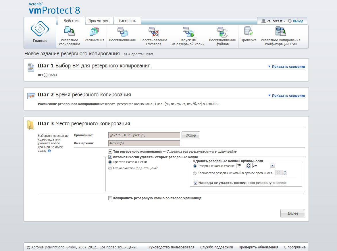
Task: Open the Главная home section
Action: [x=40, y=32]
